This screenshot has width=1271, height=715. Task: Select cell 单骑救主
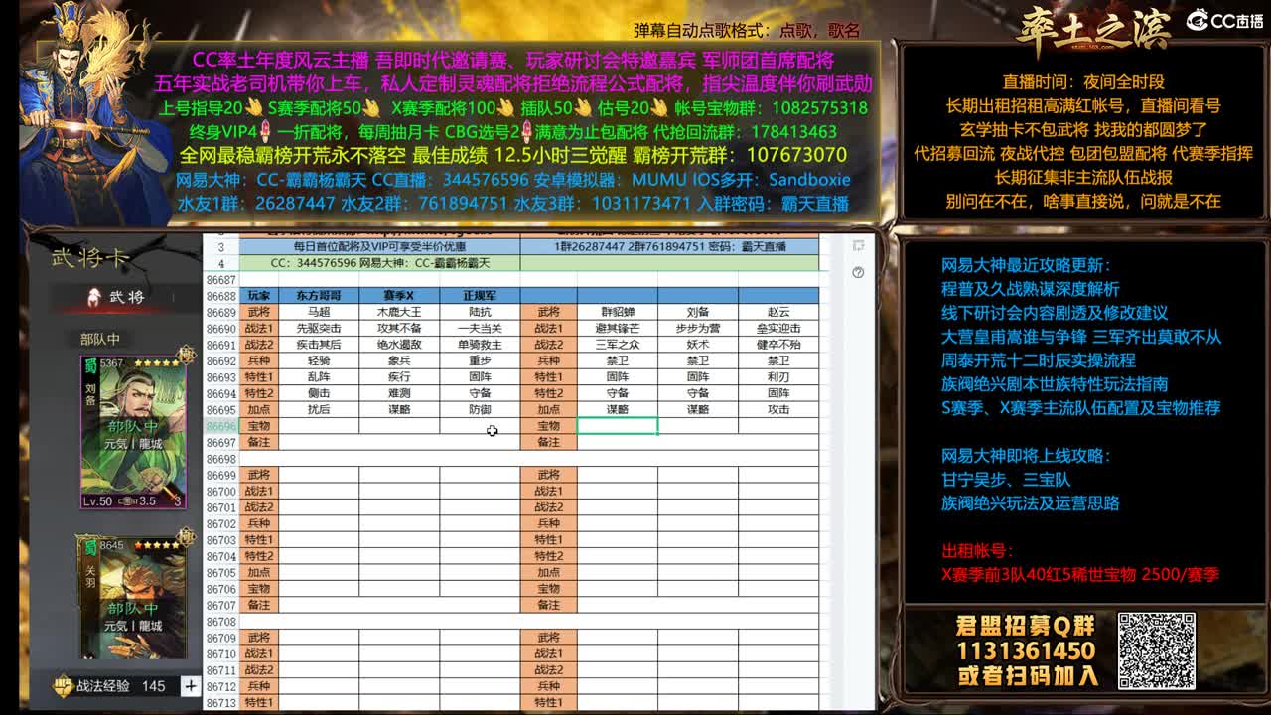(x=480, y=345)
